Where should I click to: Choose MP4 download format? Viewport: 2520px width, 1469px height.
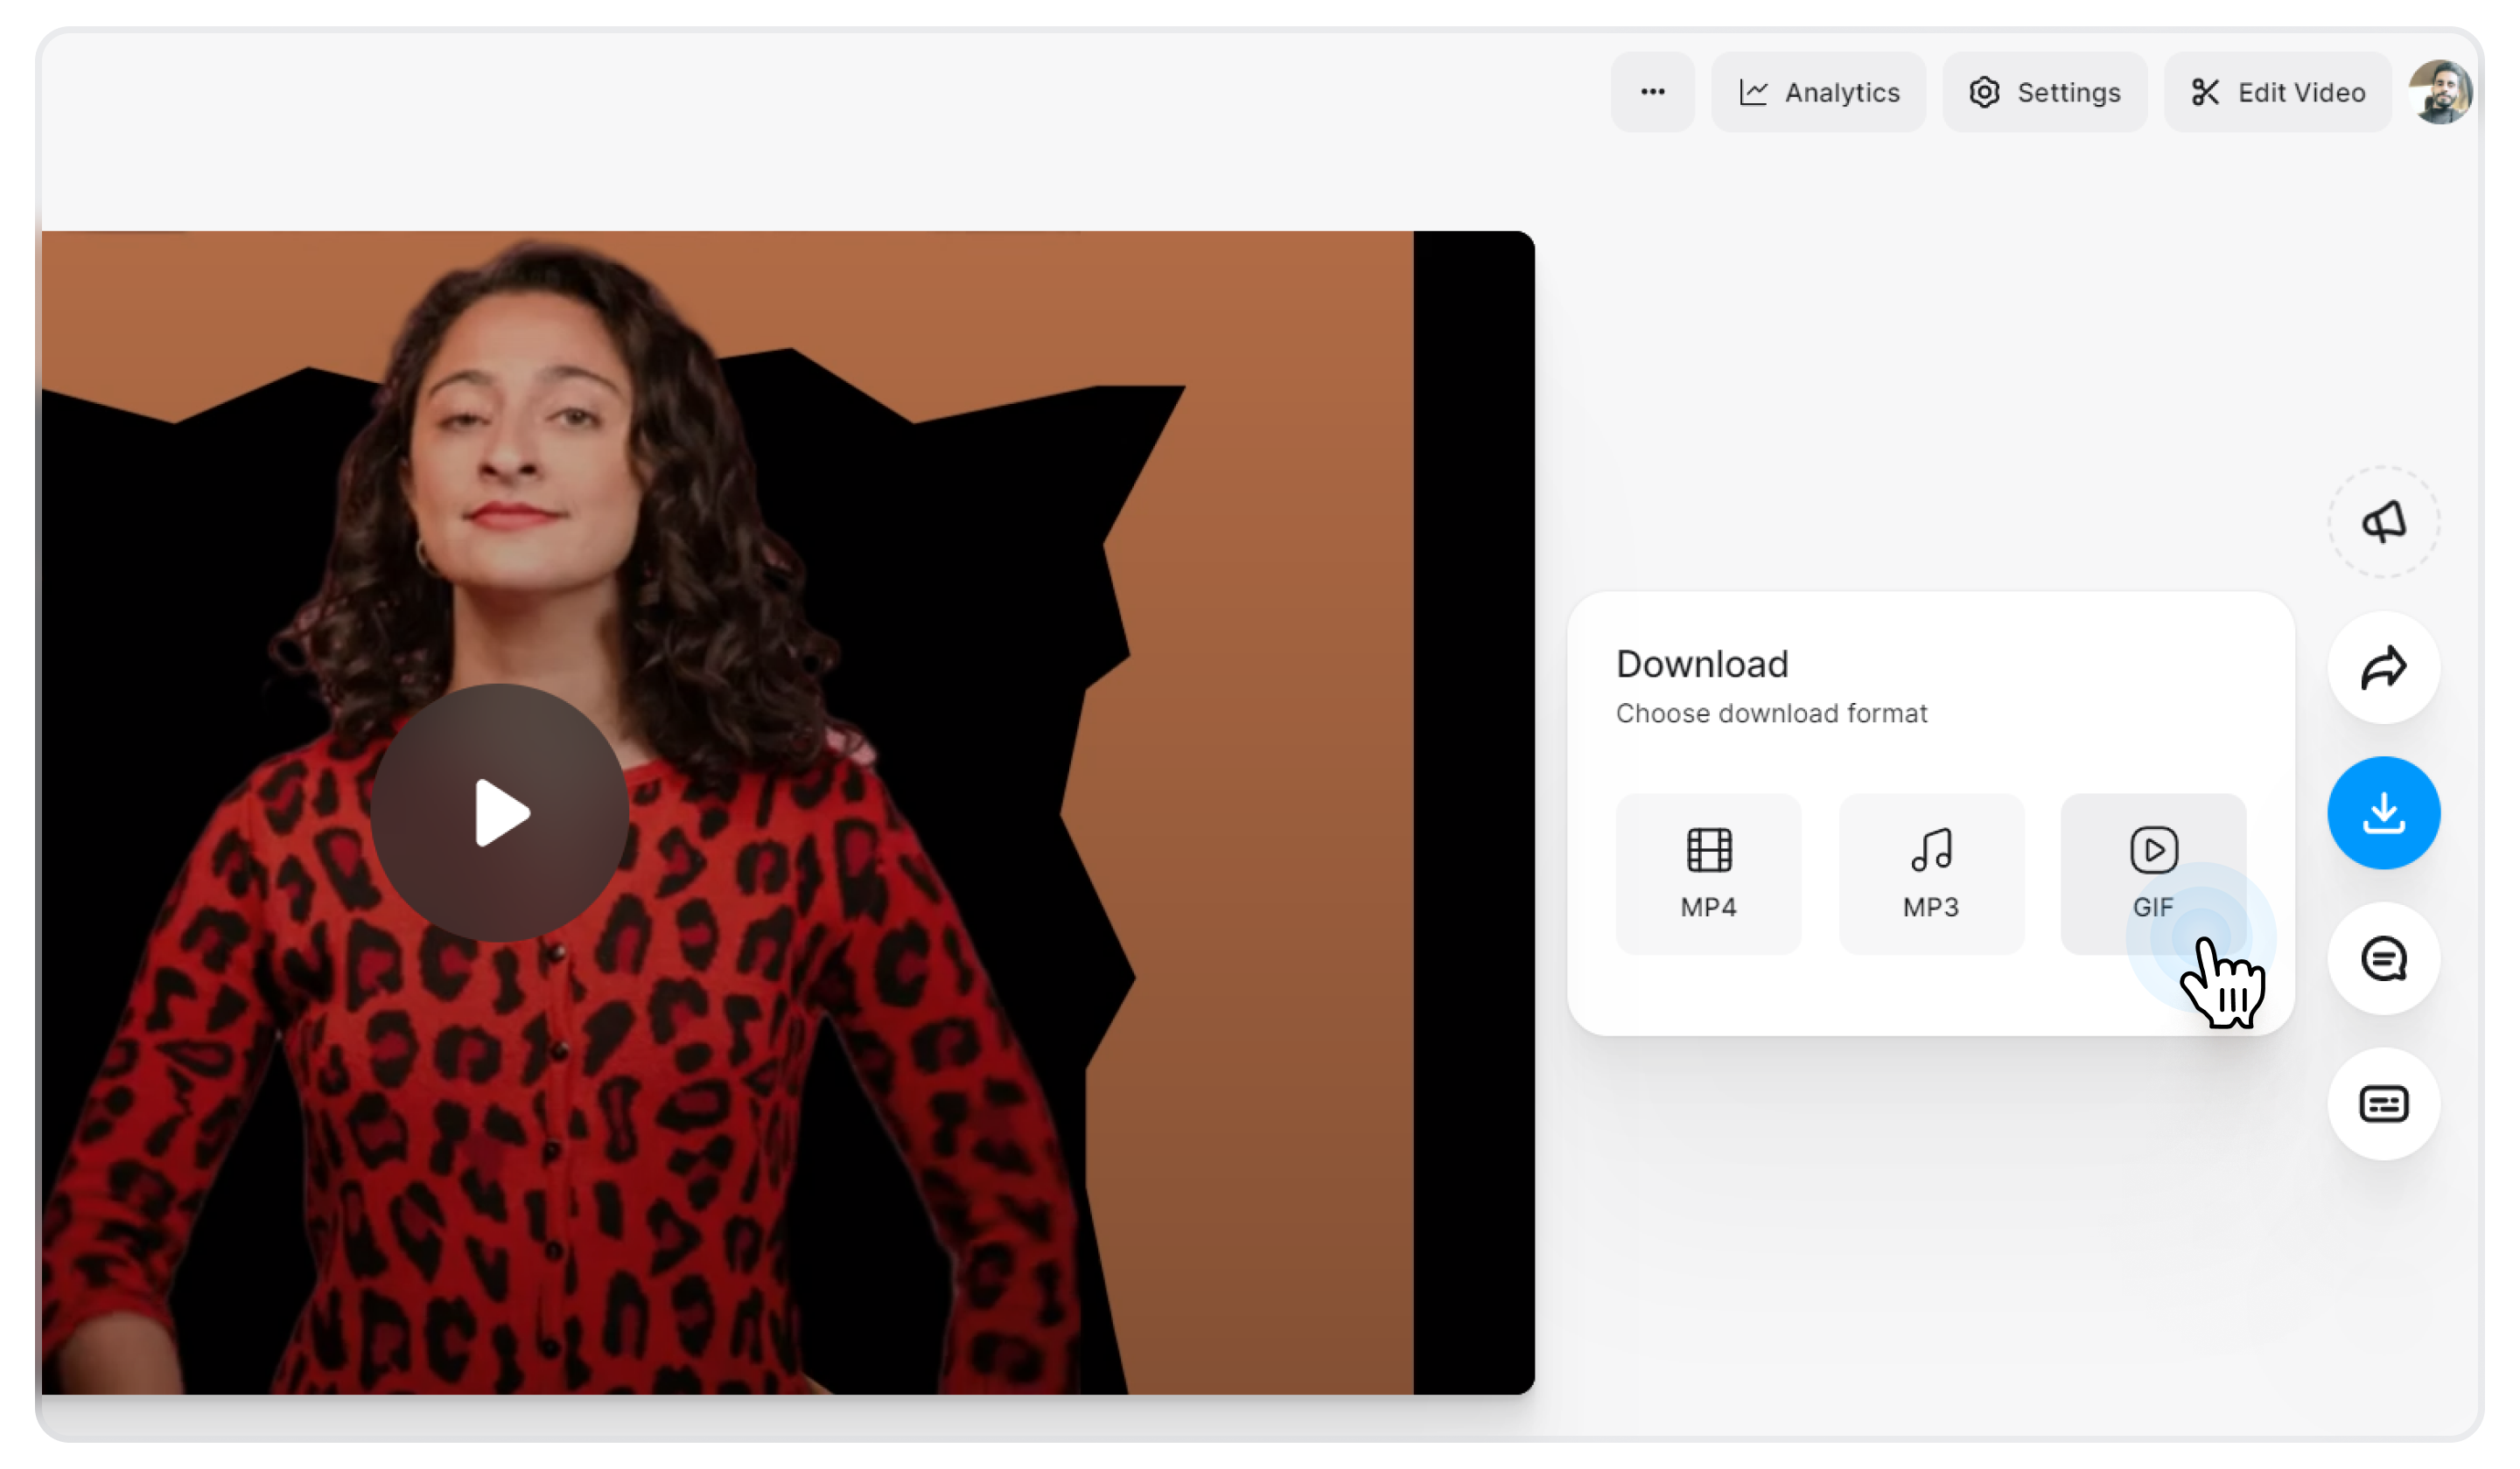pyautogui.click(x=1708, y=874)
